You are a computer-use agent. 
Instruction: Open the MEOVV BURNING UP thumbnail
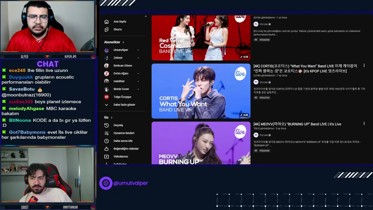201,143
